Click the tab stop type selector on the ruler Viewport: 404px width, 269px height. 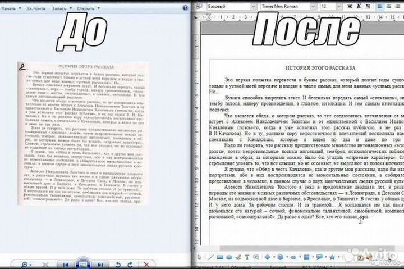(x=196, y=17)
